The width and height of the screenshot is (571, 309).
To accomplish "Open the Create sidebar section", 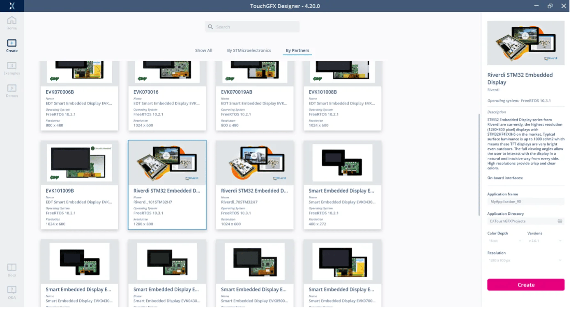I will pyautogui.click(x=12, y=45).
